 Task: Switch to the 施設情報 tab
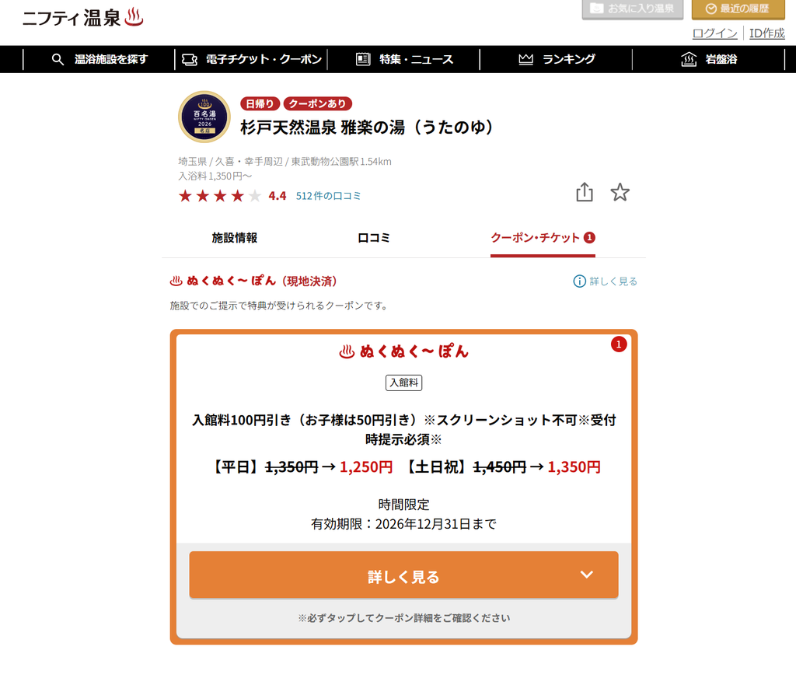pyautogui.click(x=235, y=238)
